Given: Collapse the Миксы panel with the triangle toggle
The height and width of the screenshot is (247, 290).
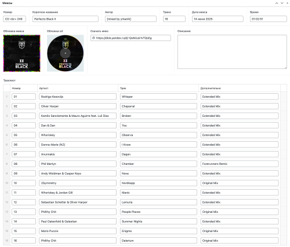Looking at the screenshot, I should [x=287, y=3].
